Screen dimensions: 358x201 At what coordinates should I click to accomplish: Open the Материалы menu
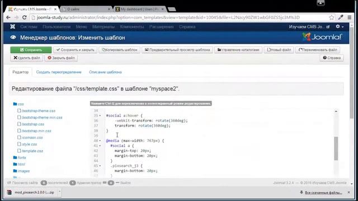103,27
